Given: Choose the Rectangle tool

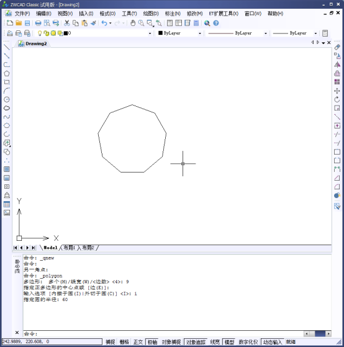Looking at the screenshot, I should (7, 82).
